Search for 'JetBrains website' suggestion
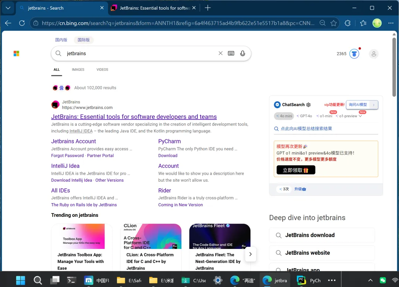Viewport: 399px width, 287px height. point(322,253)
